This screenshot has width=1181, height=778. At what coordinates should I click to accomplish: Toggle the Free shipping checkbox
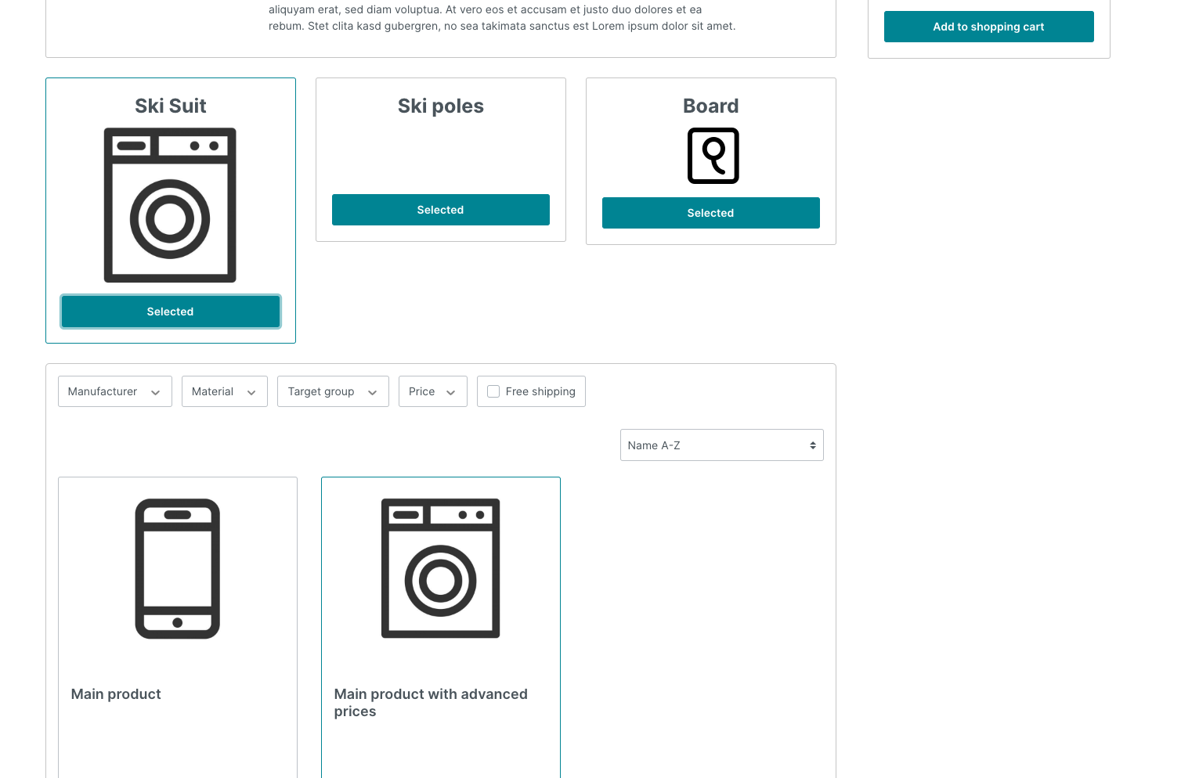493,391
